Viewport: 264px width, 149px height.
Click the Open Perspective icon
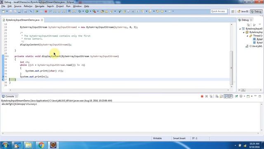[233, 12]
